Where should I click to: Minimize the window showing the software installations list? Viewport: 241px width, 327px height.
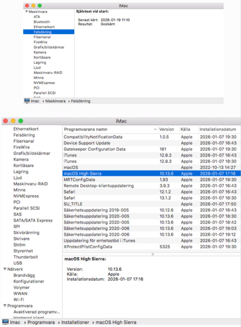pos(13,121)
